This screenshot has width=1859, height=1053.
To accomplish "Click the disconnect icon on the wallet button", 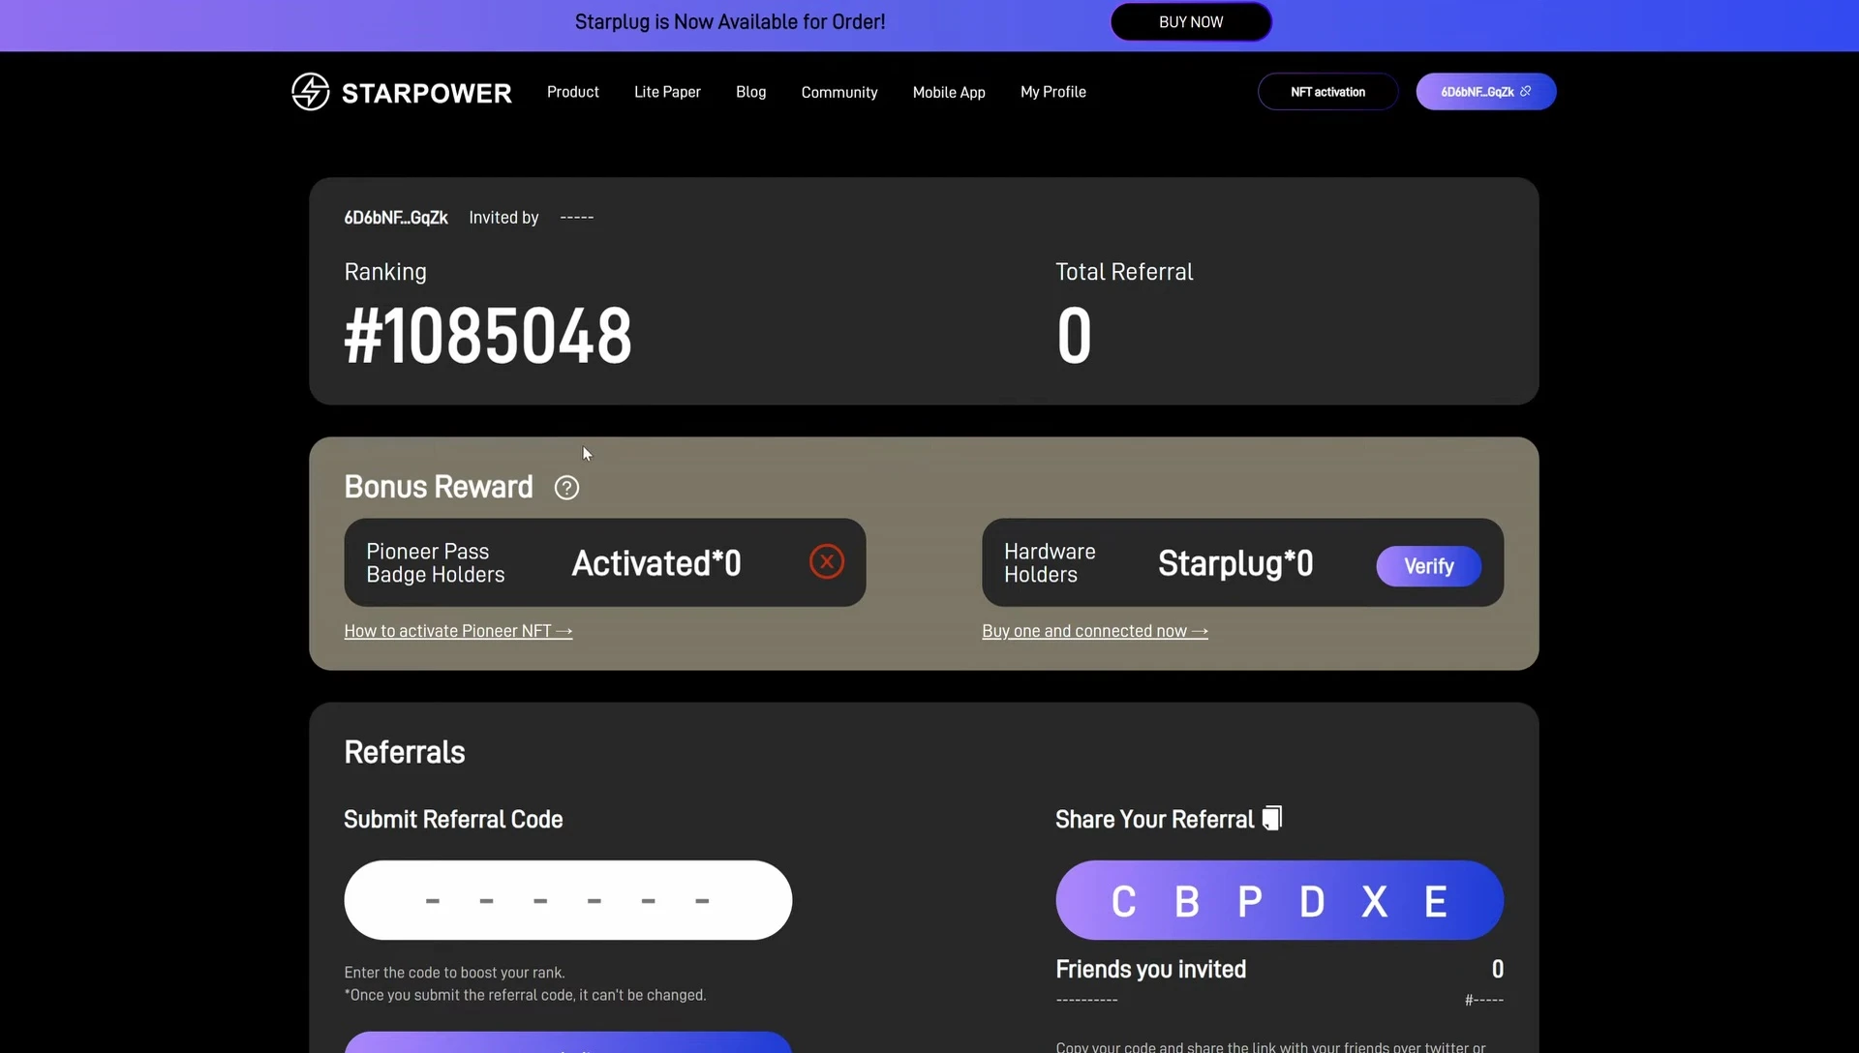I will 1526,91.
